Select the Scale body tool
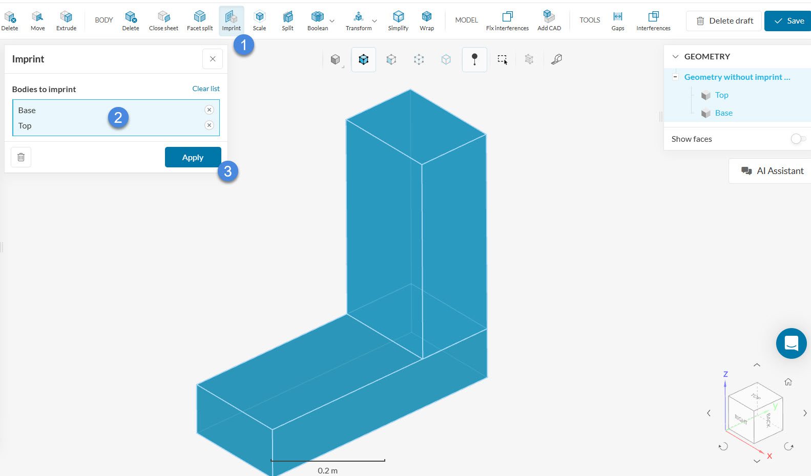The image size is (811, 476). 259,20
